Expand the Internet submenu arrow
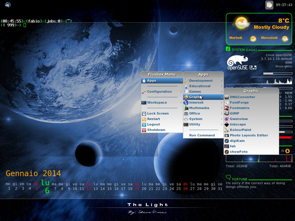Image resolution: width=295 pixels, height=221 pixels. click(x=222, y=103)
